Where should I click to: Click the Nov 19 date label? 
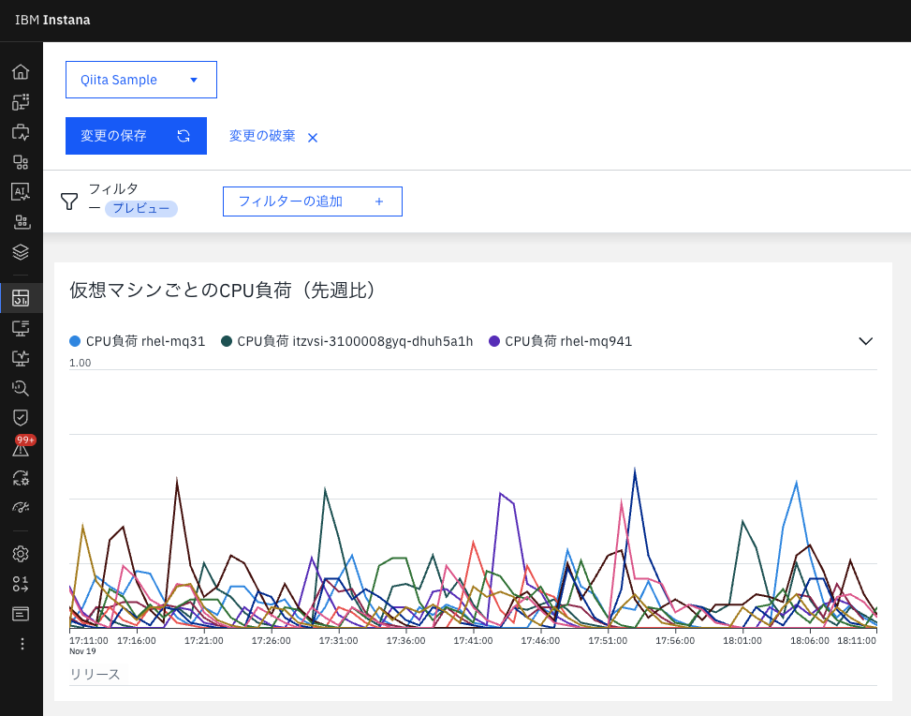tap(82, 651)
